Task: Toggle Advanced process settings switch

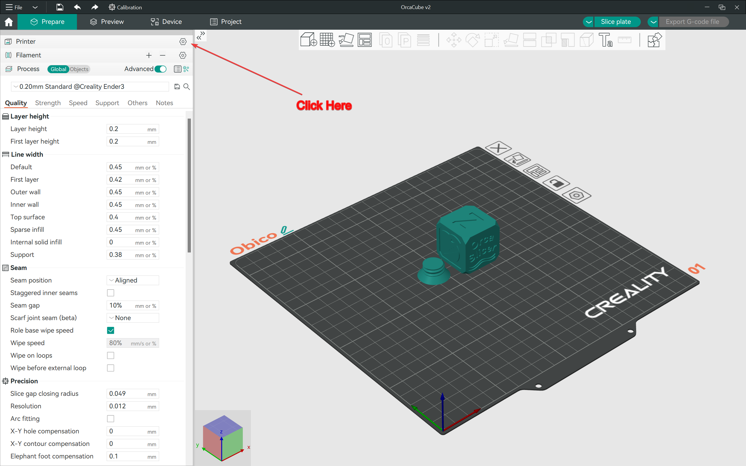Action: click(161, 69)
